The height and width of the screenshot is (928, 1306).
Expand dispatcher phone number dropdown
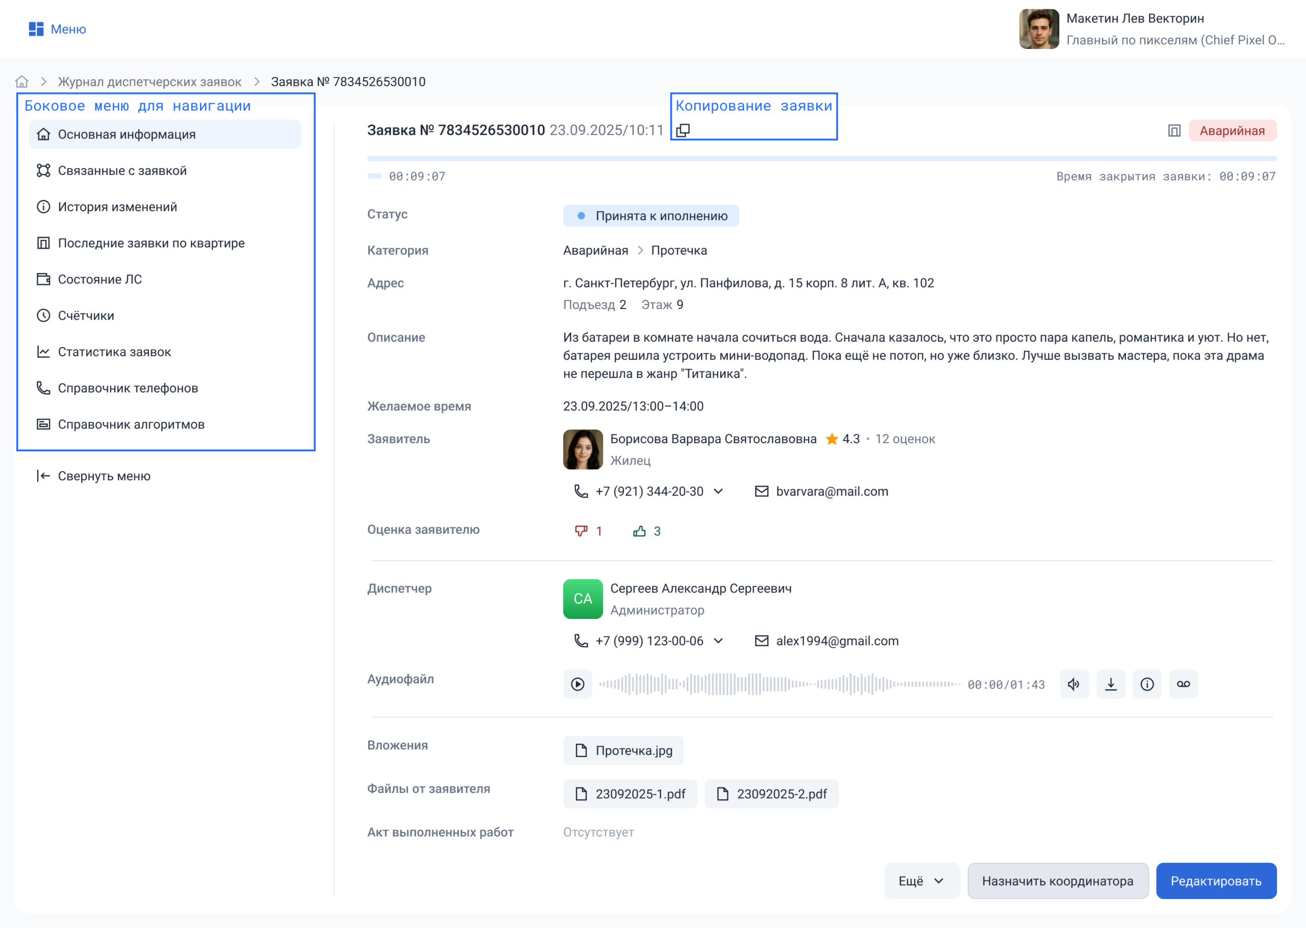coord(718,641)
